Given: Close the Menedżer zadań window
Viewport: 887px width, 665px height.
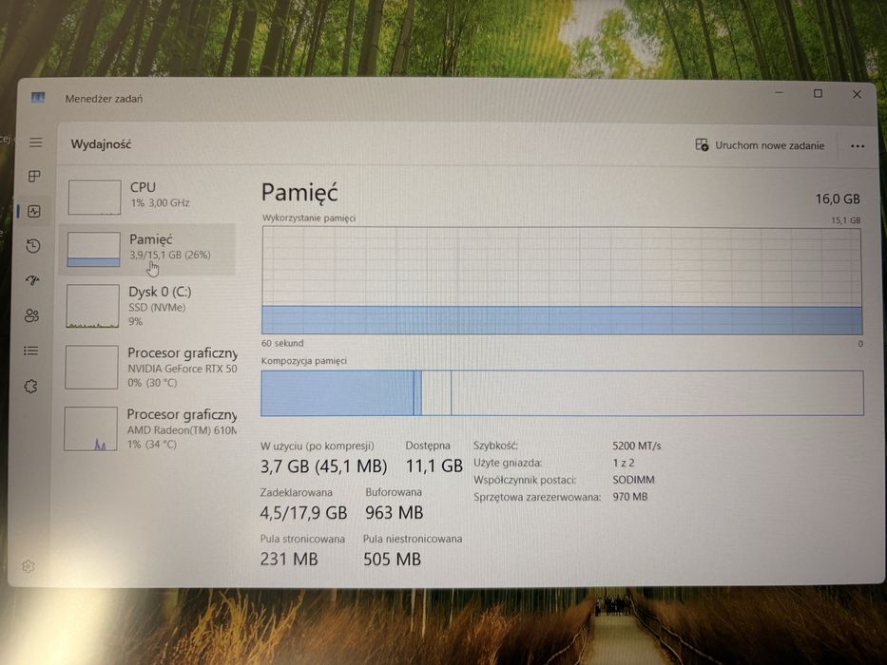Looking at the screenshot, I should pyautogui.click(x=857, y=94).
